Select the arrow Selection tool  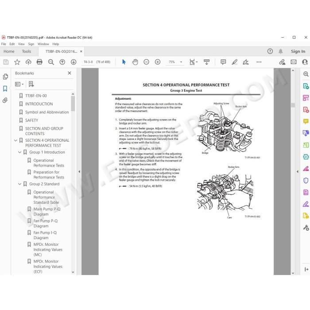[124, 62]
